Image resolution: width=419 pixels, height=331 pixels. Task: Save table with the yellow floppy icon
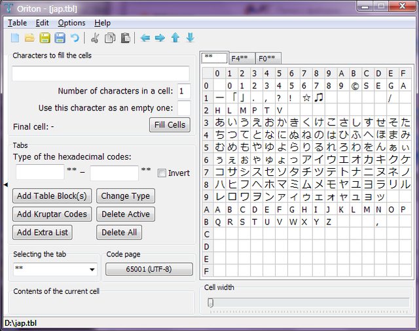(x=45, y=38)
